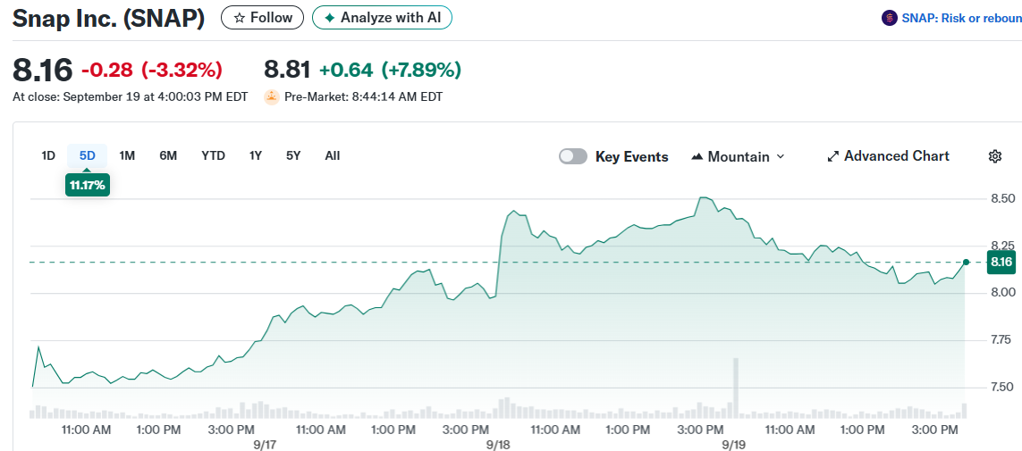This screenshot has width=1022, height=451.
Task: Open the SNAP: Risk or rebound link
Action: point(961,18)
